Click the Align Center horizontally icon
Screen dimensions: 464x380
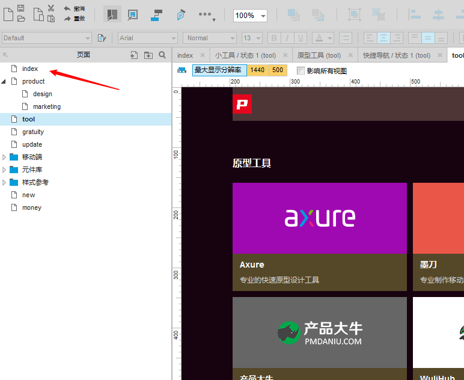pos(438,15)
